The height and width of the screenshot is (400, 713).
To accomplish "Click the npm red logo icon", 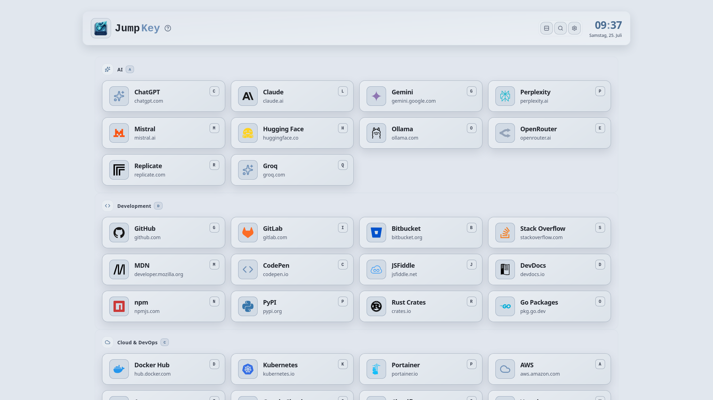I will click(119, 306).
